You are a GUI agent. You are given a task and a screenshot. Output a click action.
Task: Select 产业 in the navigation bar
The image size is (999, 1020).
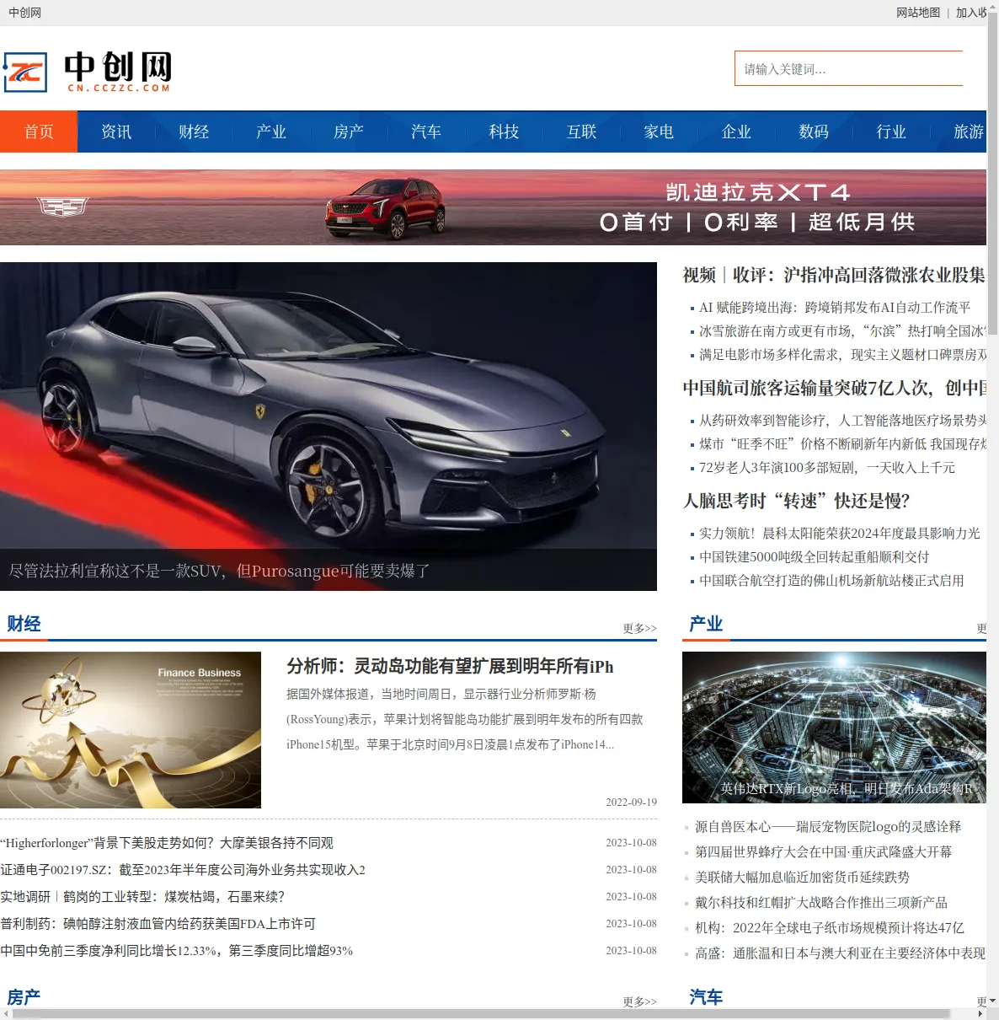pyautogui.click(x=271, y=132)
